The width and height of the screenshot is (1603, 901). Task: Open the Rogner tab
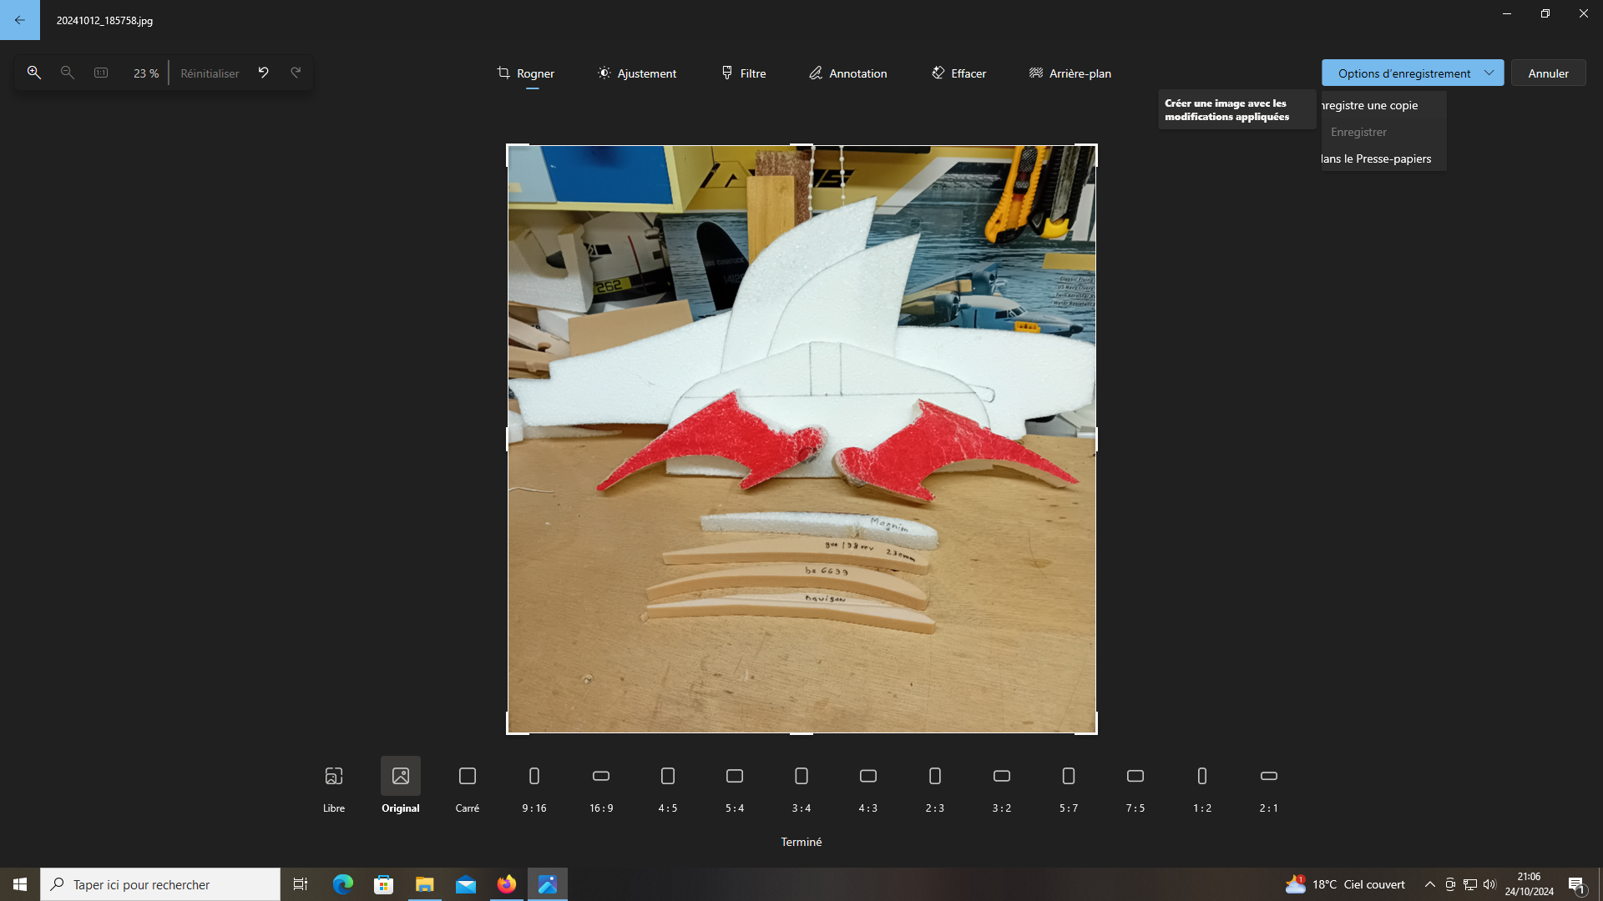pyautogui.click(x=526, y=73)
